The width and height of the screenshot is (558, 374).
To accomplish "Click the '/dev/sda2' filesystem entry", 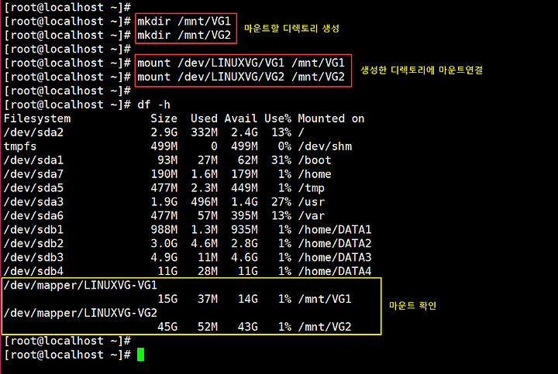I will click(33, 132).
